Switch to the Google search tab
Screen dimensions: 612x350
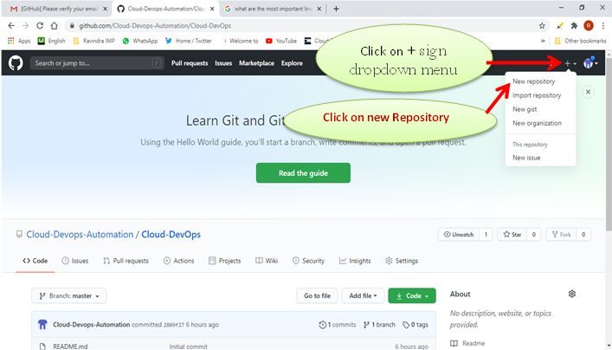pyautogui.click(x=274, y=9)
